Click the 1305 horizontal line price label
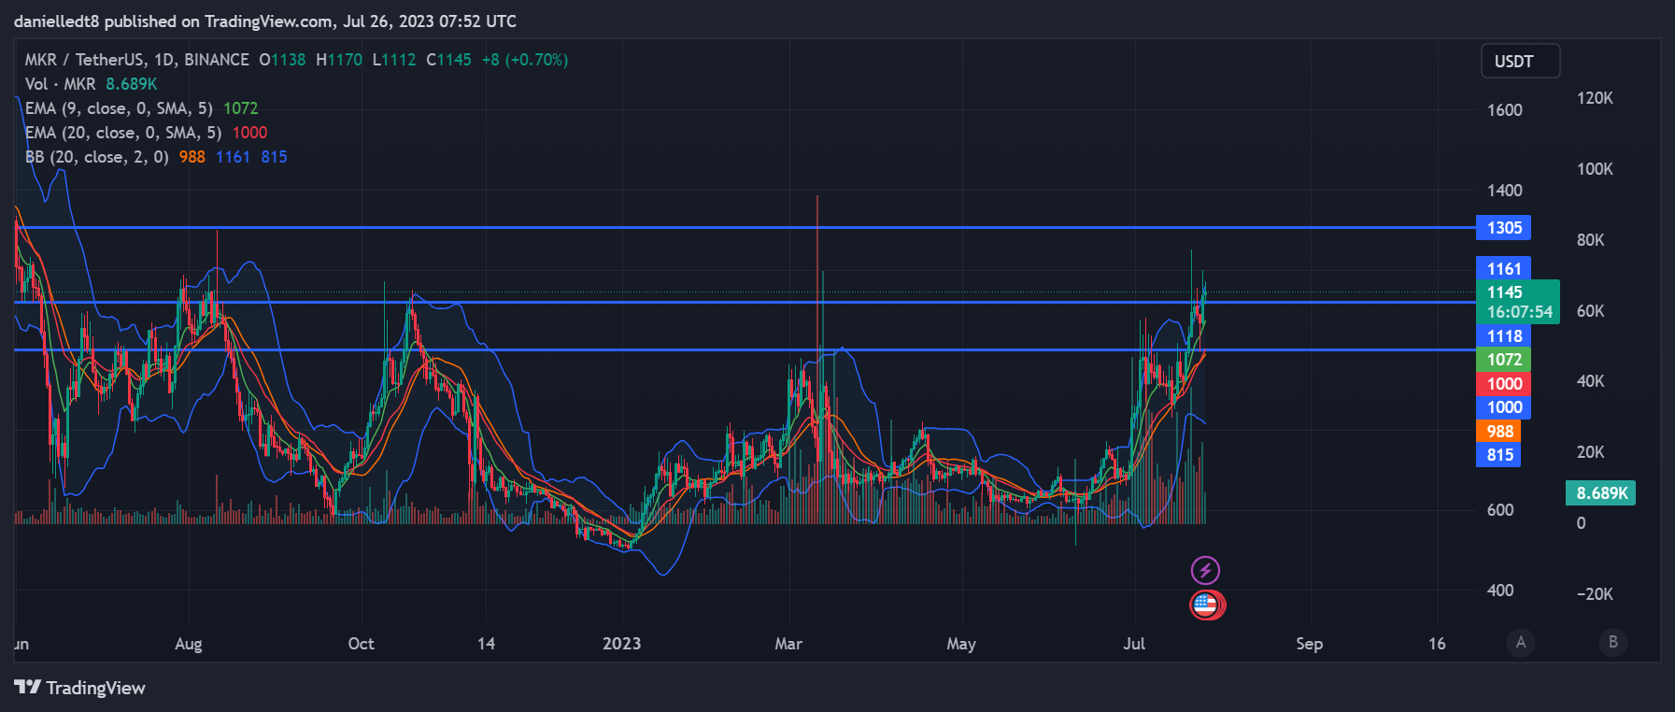 (x=1504, y=228)
